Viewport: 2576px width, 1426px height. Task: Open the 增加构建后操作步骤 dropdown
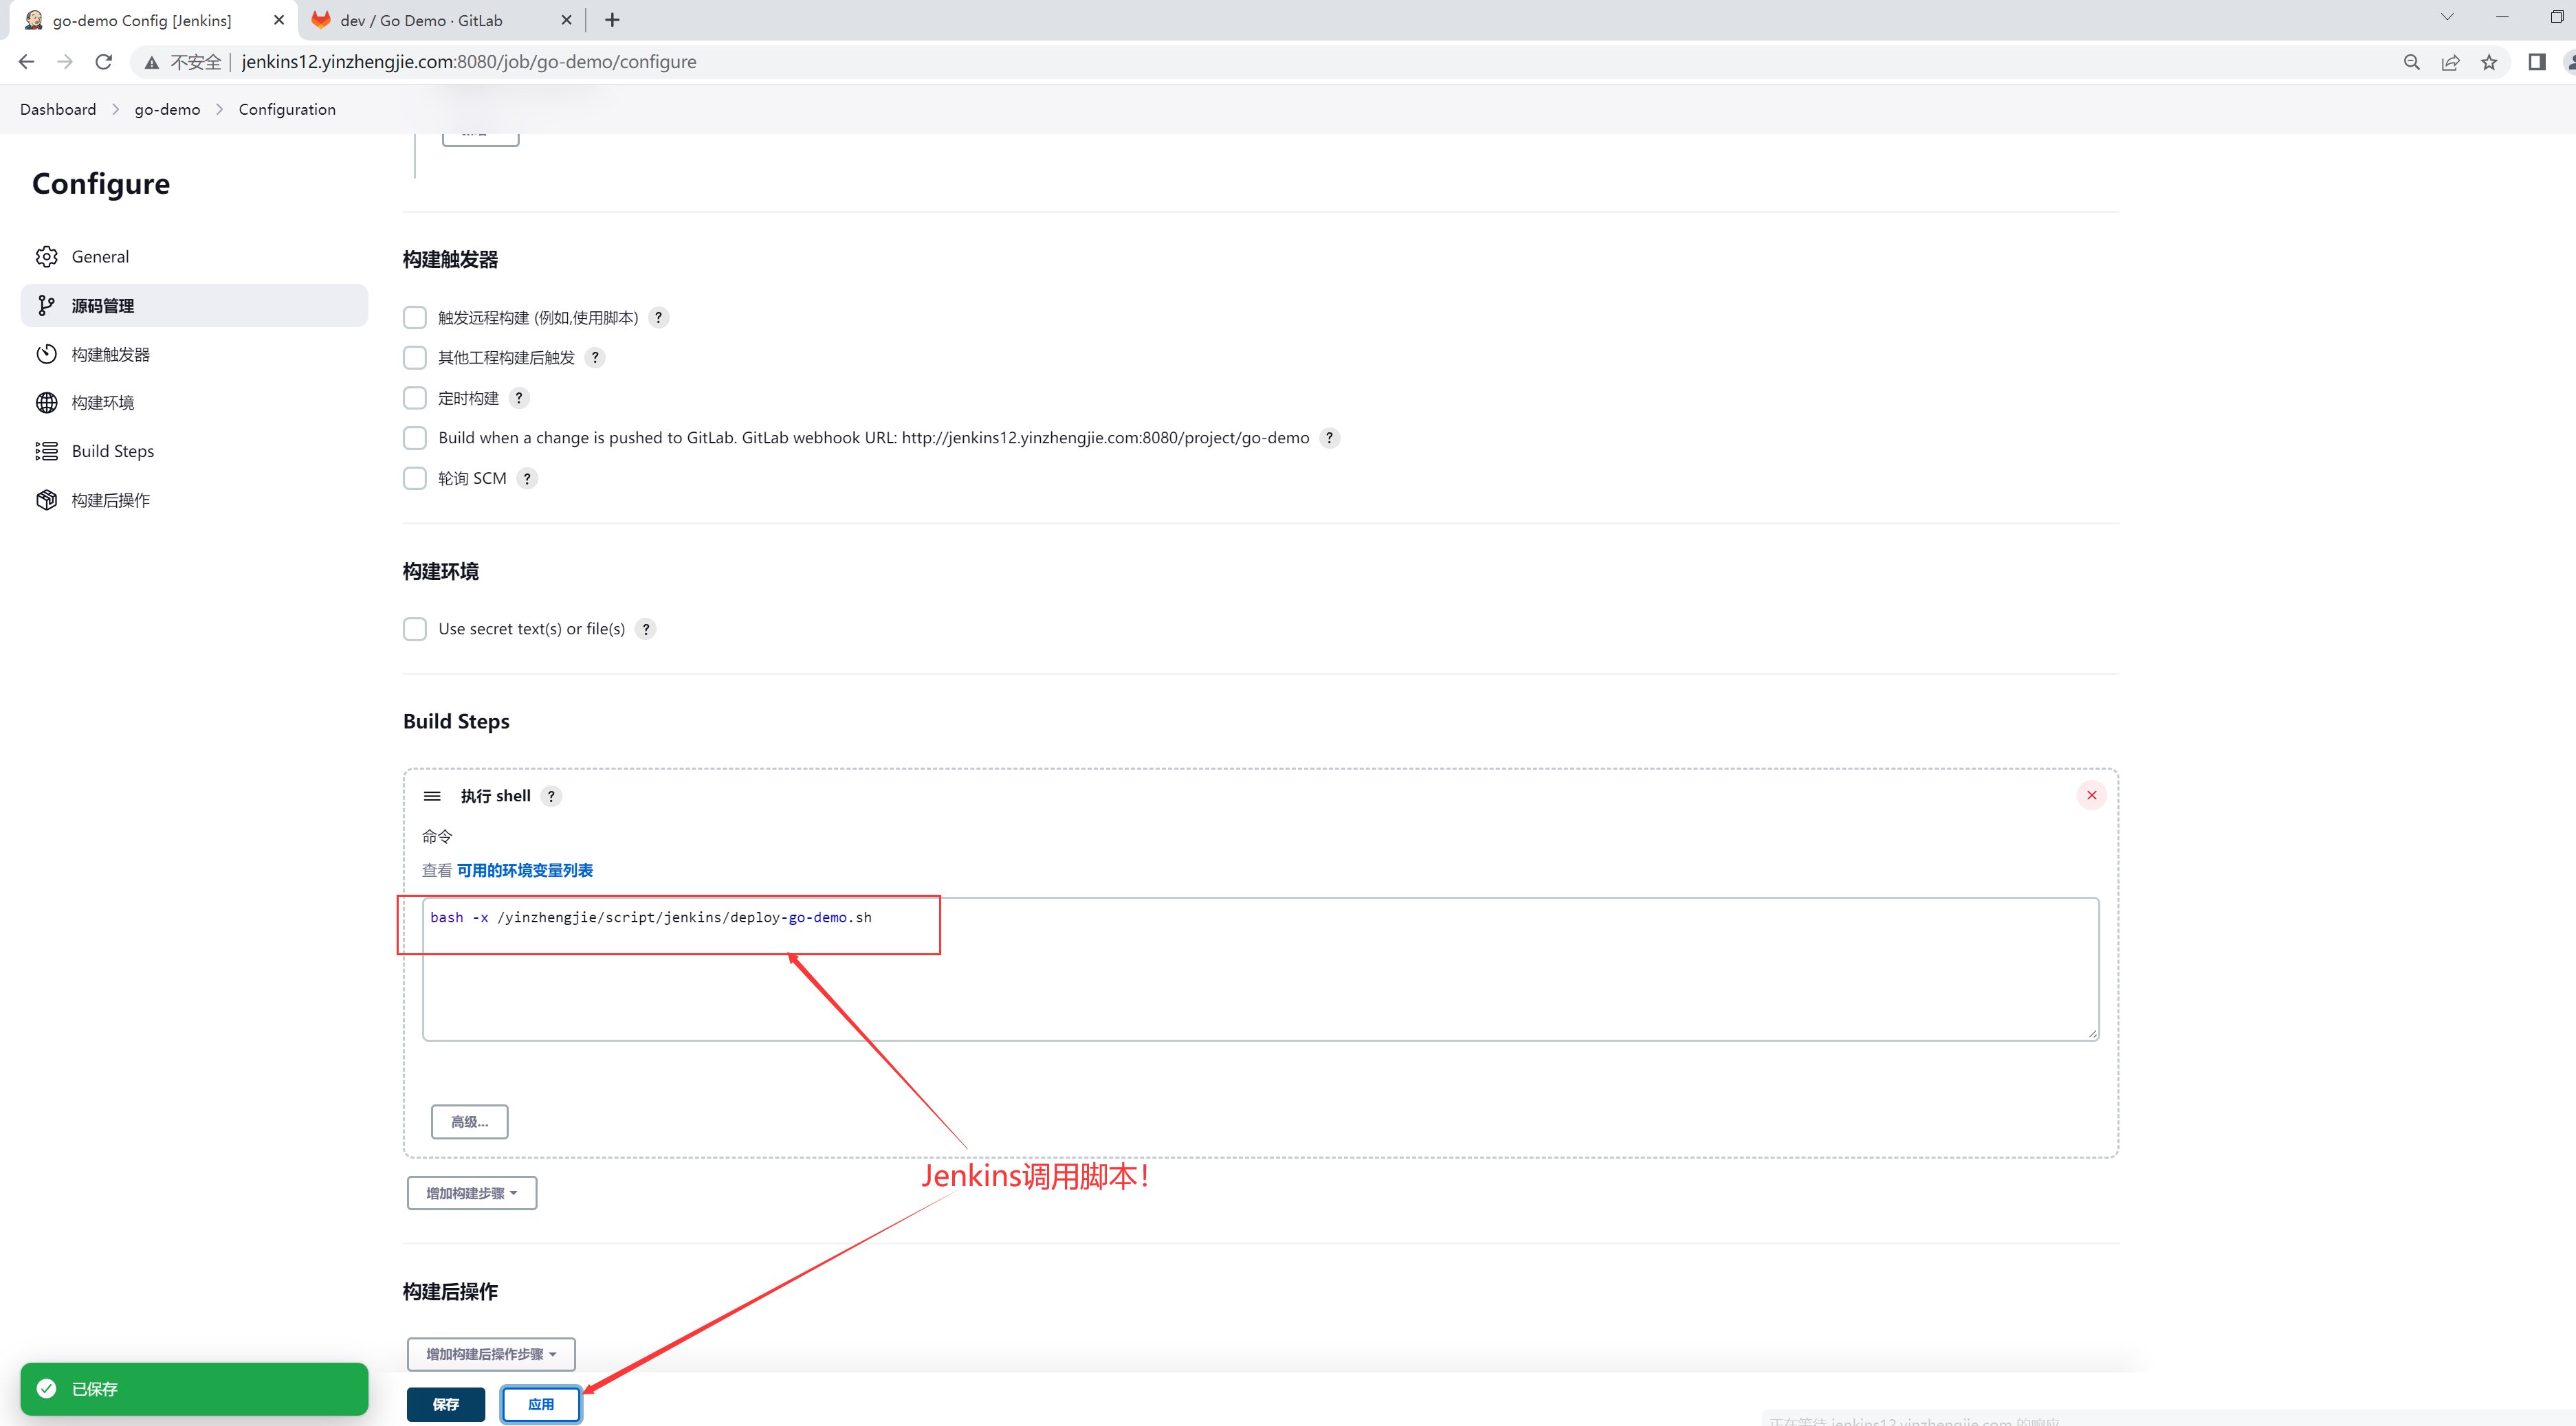click(490, 1354)
